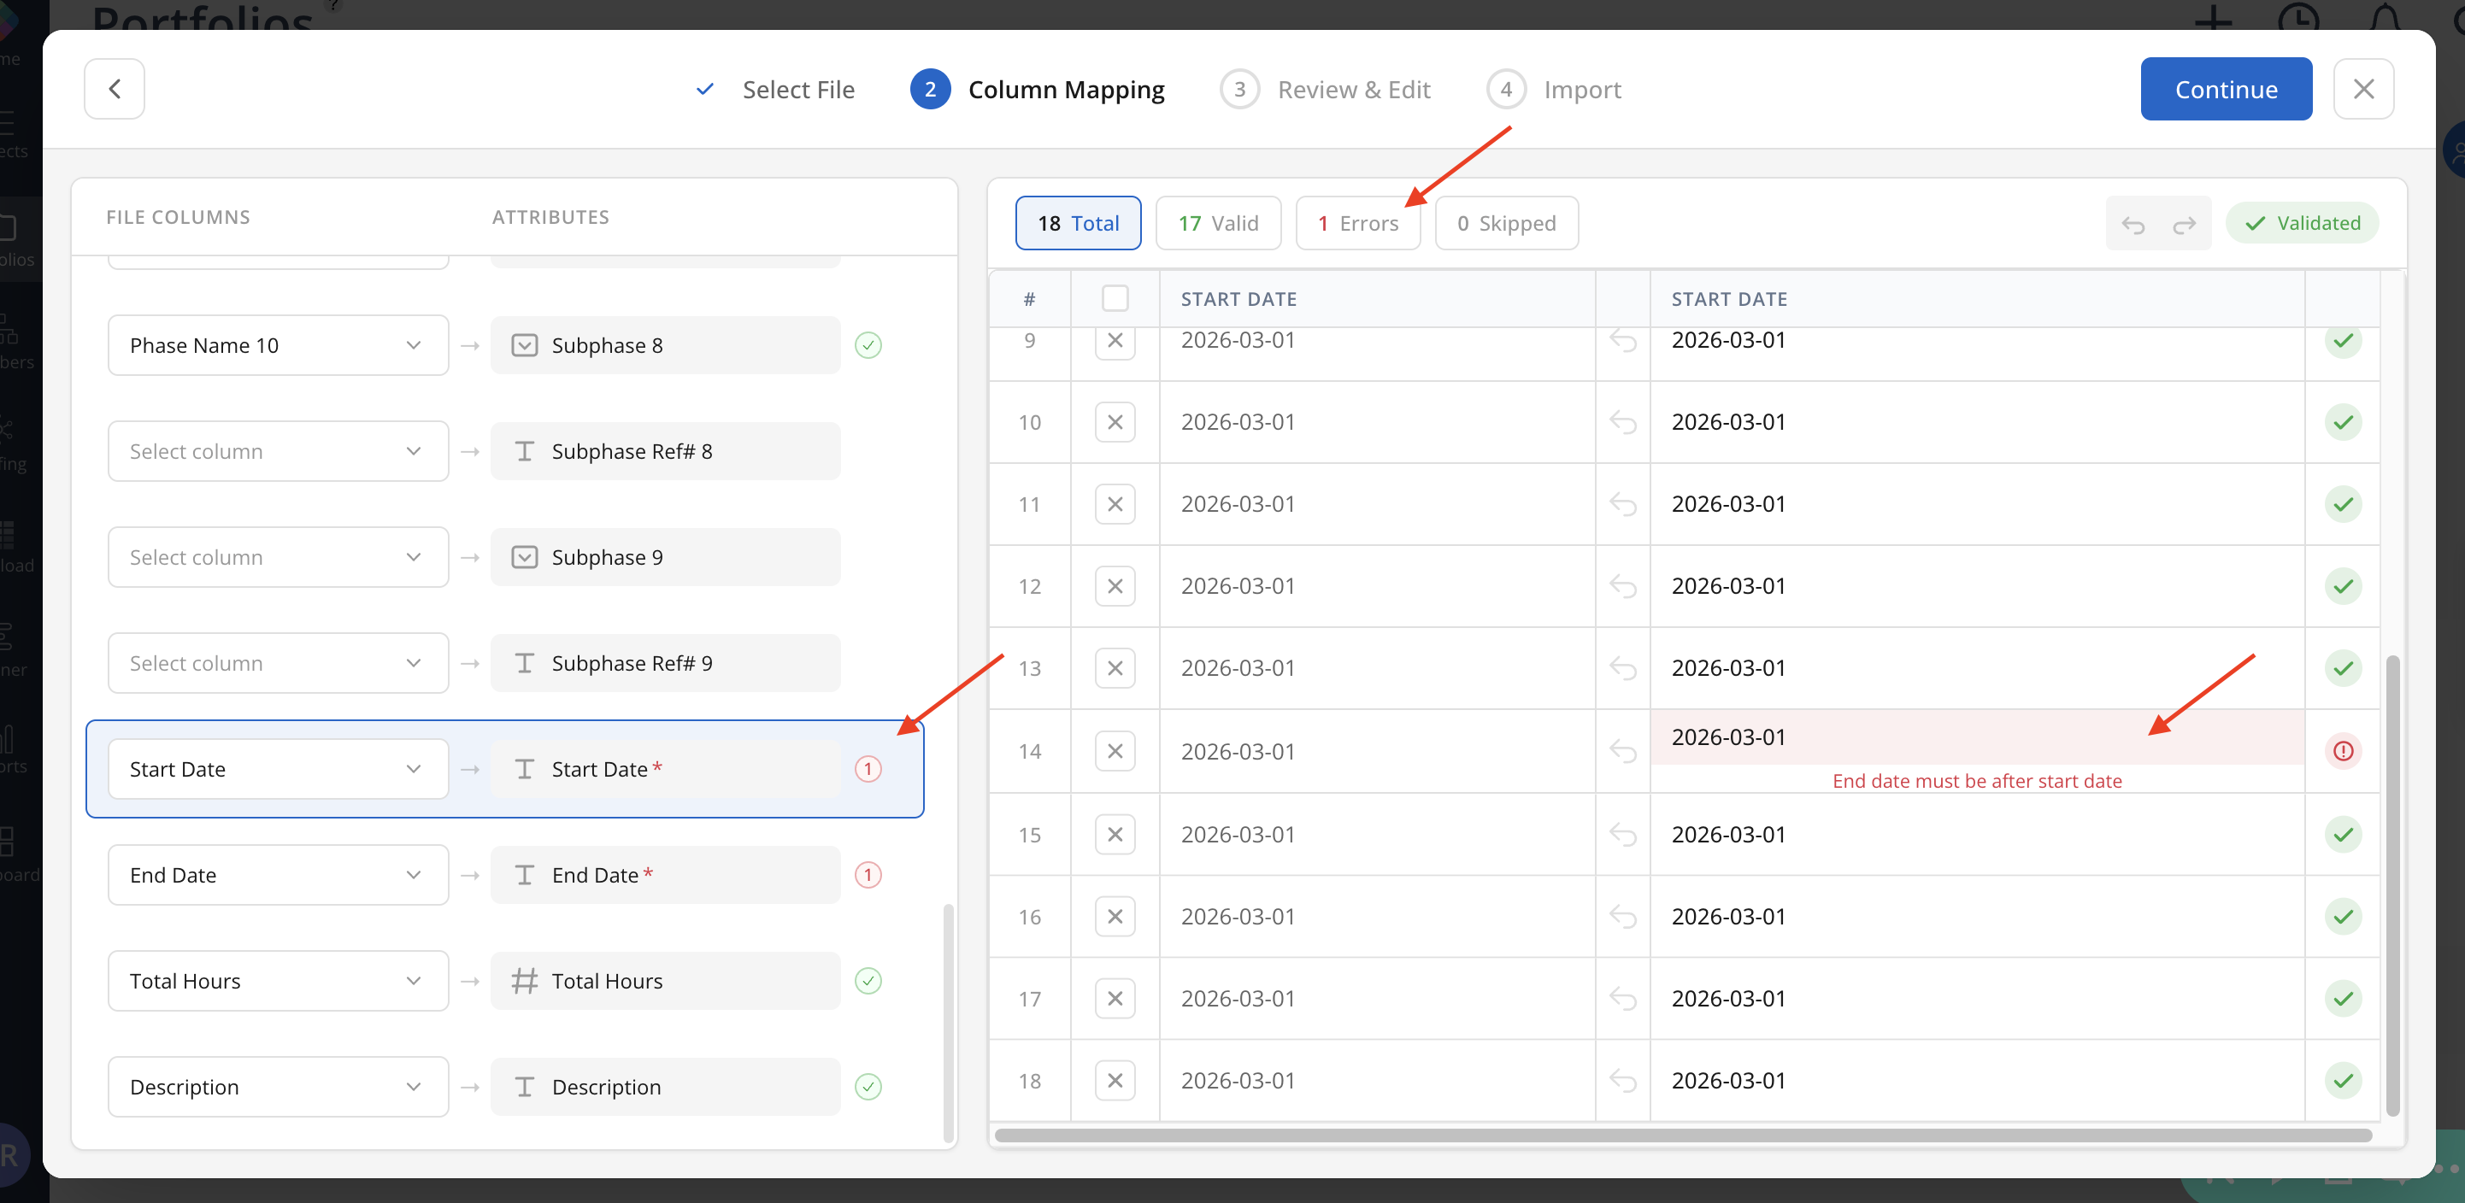Click the back arrow button in header
Screen dimensions: 2465x1203
coord(114,89)
